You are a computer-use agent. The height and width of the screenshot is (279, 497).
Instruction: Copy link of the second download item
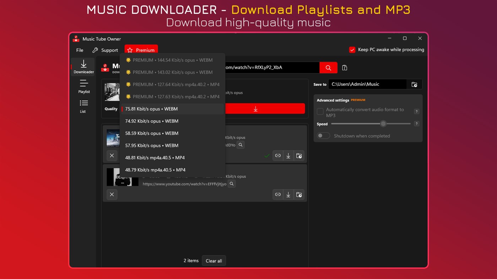278,194
